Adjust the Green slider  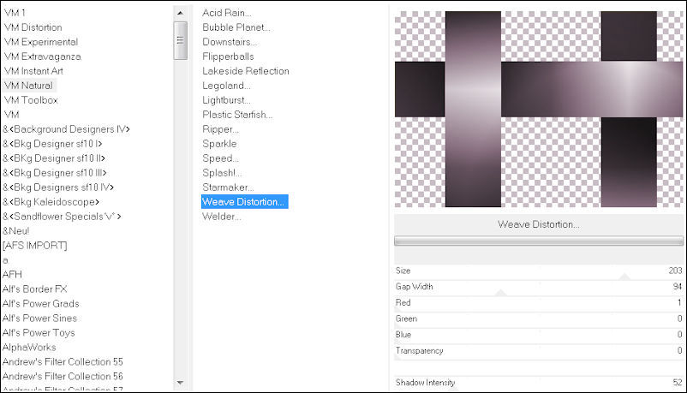[x=539, y=319]
